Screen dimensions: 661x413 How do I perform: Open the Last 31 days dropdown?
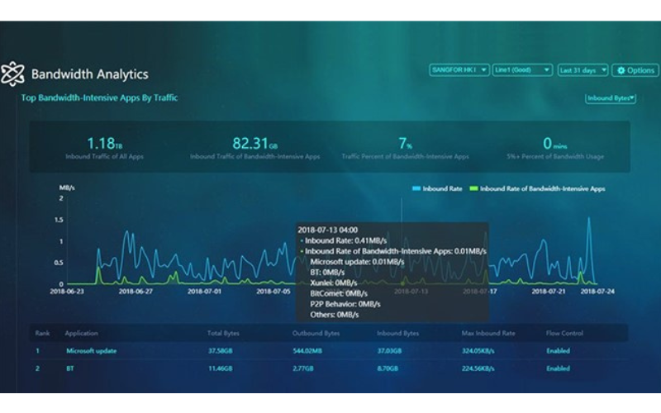pos(583,70)
